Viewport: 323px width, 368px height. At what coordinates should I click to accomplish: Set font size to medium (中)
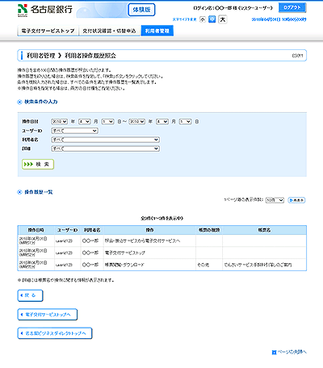tap(212, 19)
